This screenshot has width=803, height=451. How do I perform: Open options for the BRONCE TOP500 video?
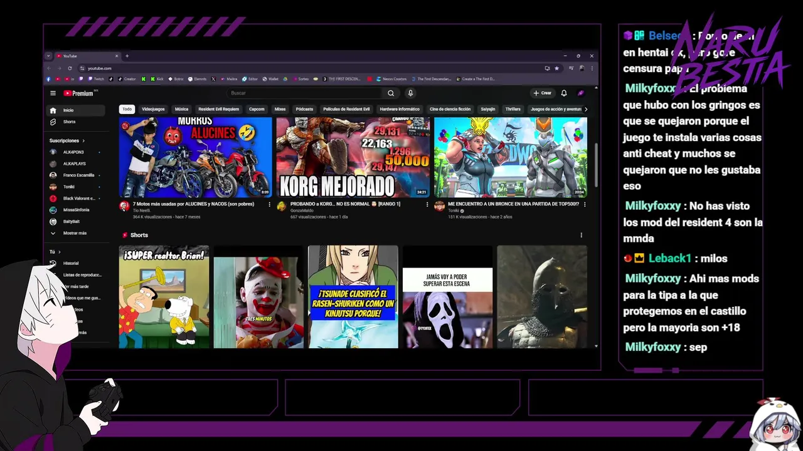585,204
